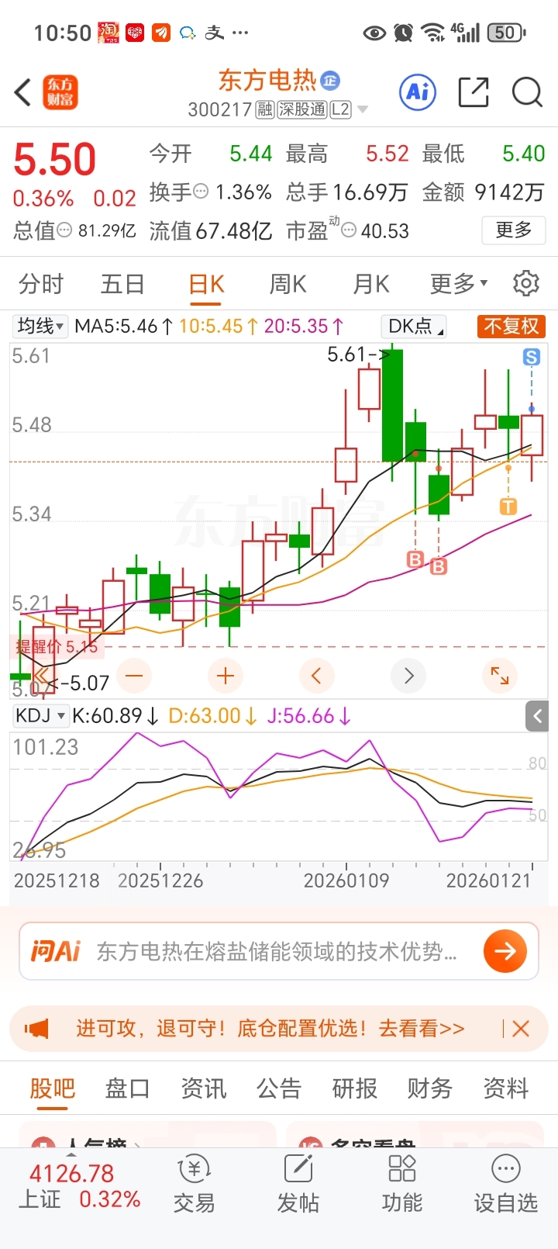The width and height of the screenshot is (558, 1249).
Task: Tap the stock name 东方电热
Action: click(268, 80)
